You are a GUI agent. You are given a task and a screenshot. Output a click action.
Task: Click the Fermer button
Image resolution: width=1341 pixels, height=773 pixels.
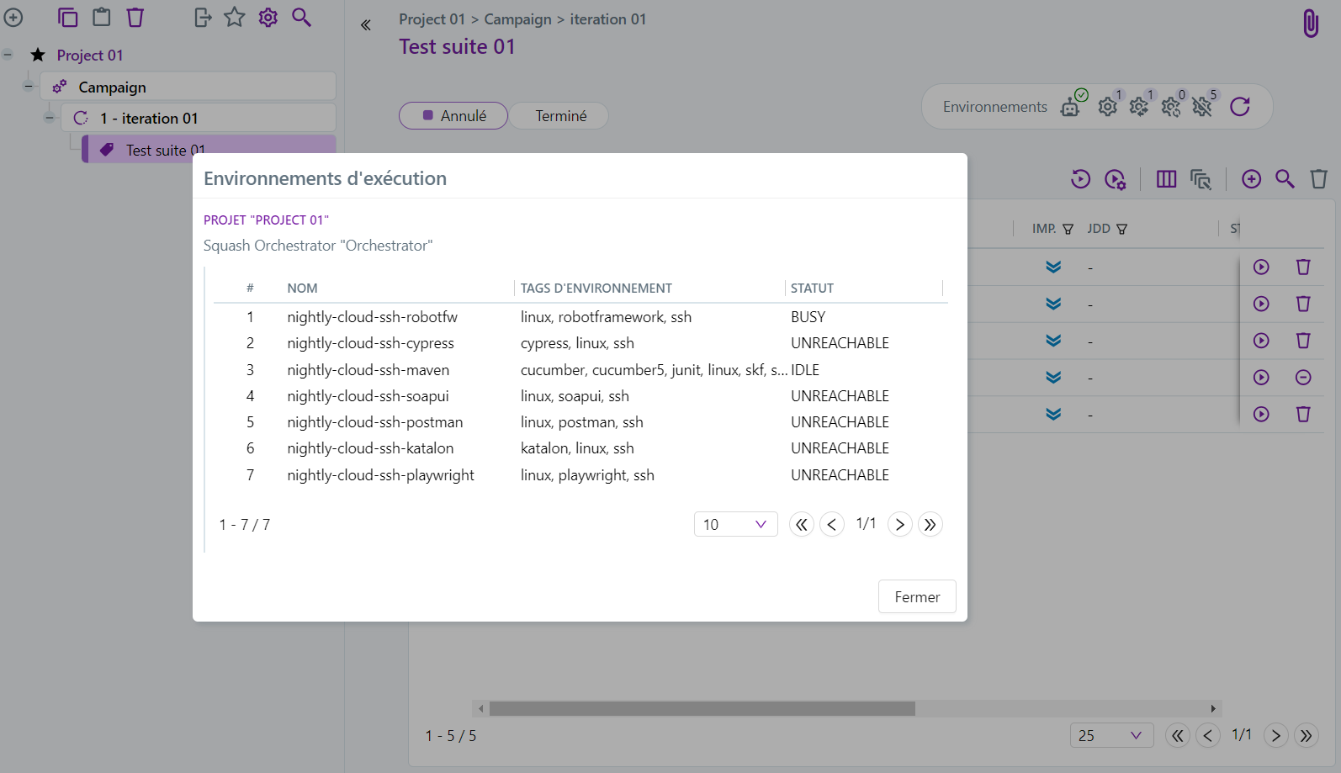tap(916, 596)
